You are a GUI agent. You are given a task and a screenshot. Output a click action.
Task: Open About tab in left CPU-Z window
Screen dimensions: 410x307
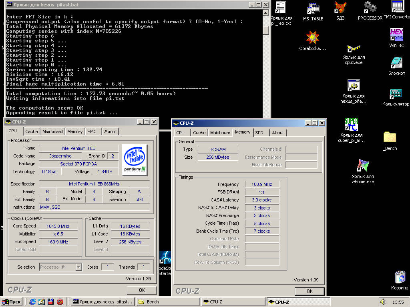click(110, 132)
